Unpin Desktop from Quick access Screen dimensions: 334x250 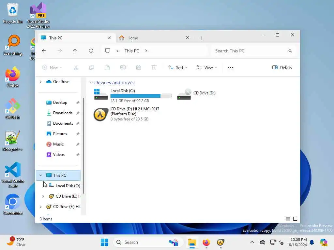(x=78, y=103)
